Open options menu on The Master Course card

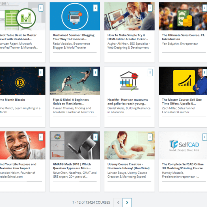coord(205,73)
